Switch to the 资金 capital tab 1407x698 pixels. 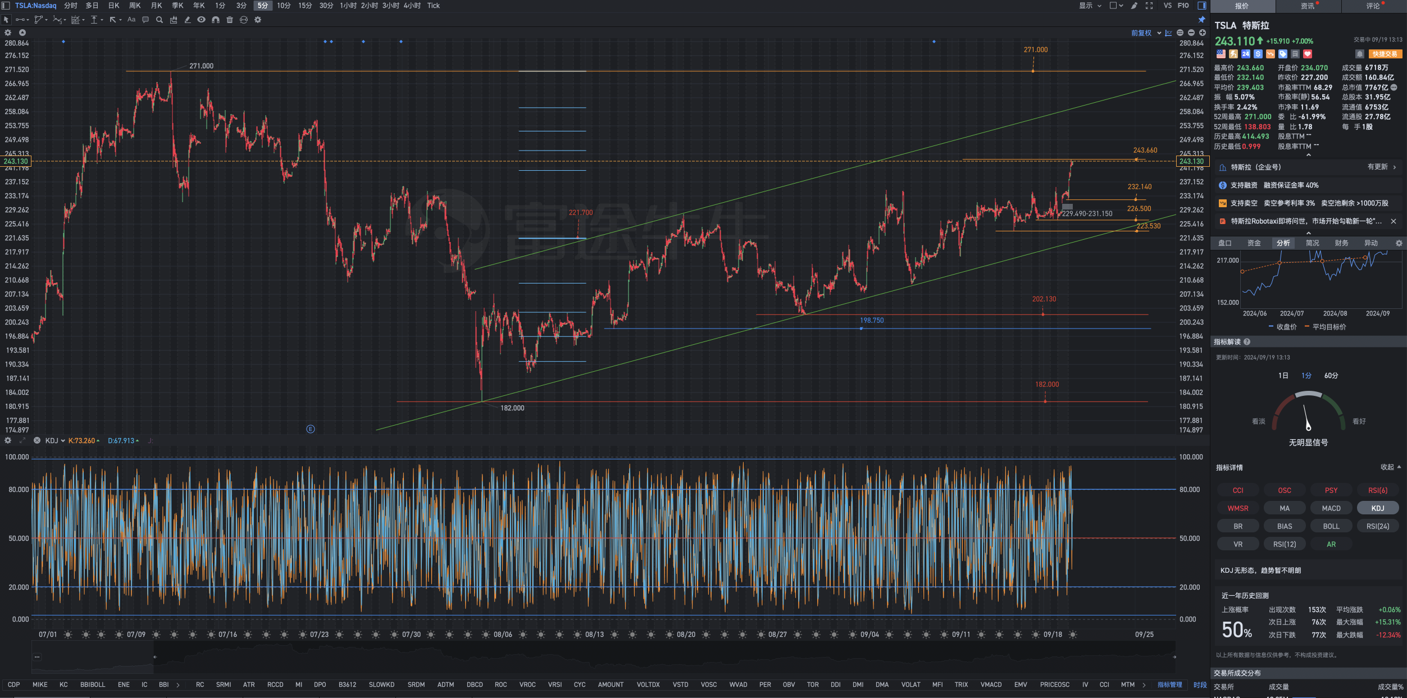coord(1254,243)
